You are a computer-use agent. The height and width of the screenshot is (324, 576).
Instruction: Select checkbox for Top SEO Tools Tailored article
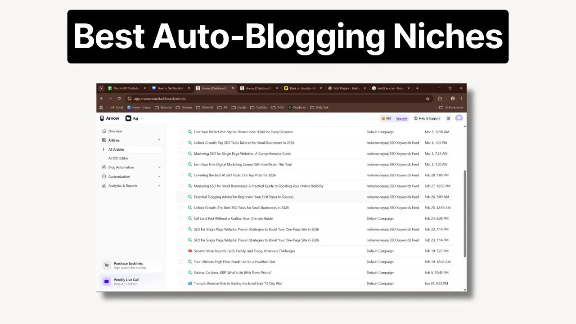[x=180, y=143]
